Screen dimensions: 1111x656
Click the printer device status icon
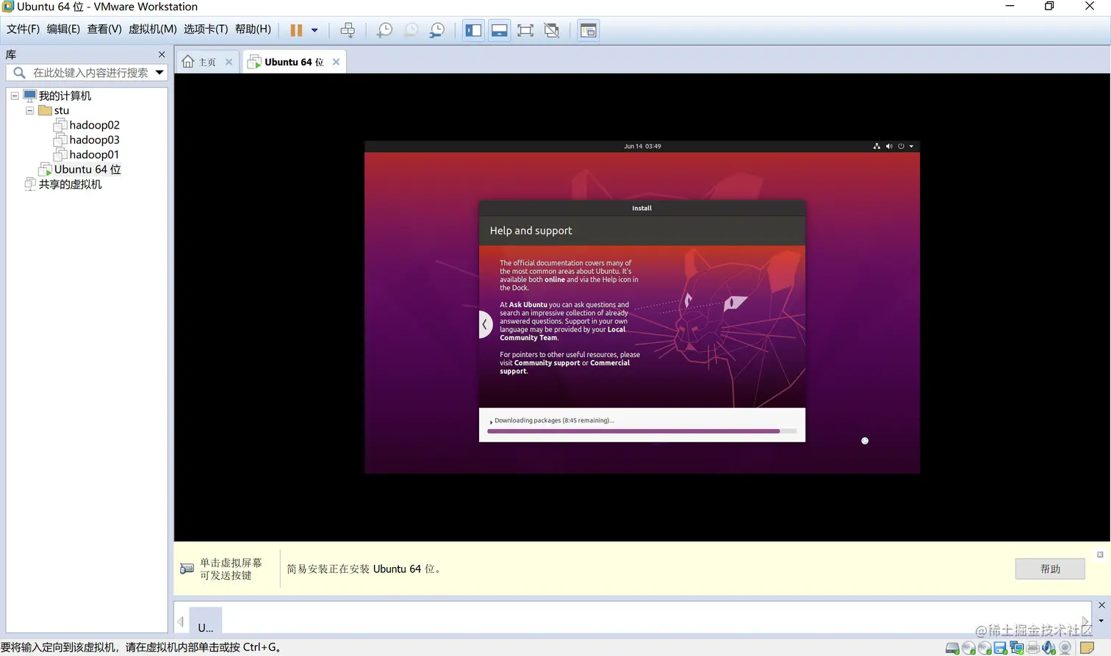pyautogui.click(x=1033, y=648)
